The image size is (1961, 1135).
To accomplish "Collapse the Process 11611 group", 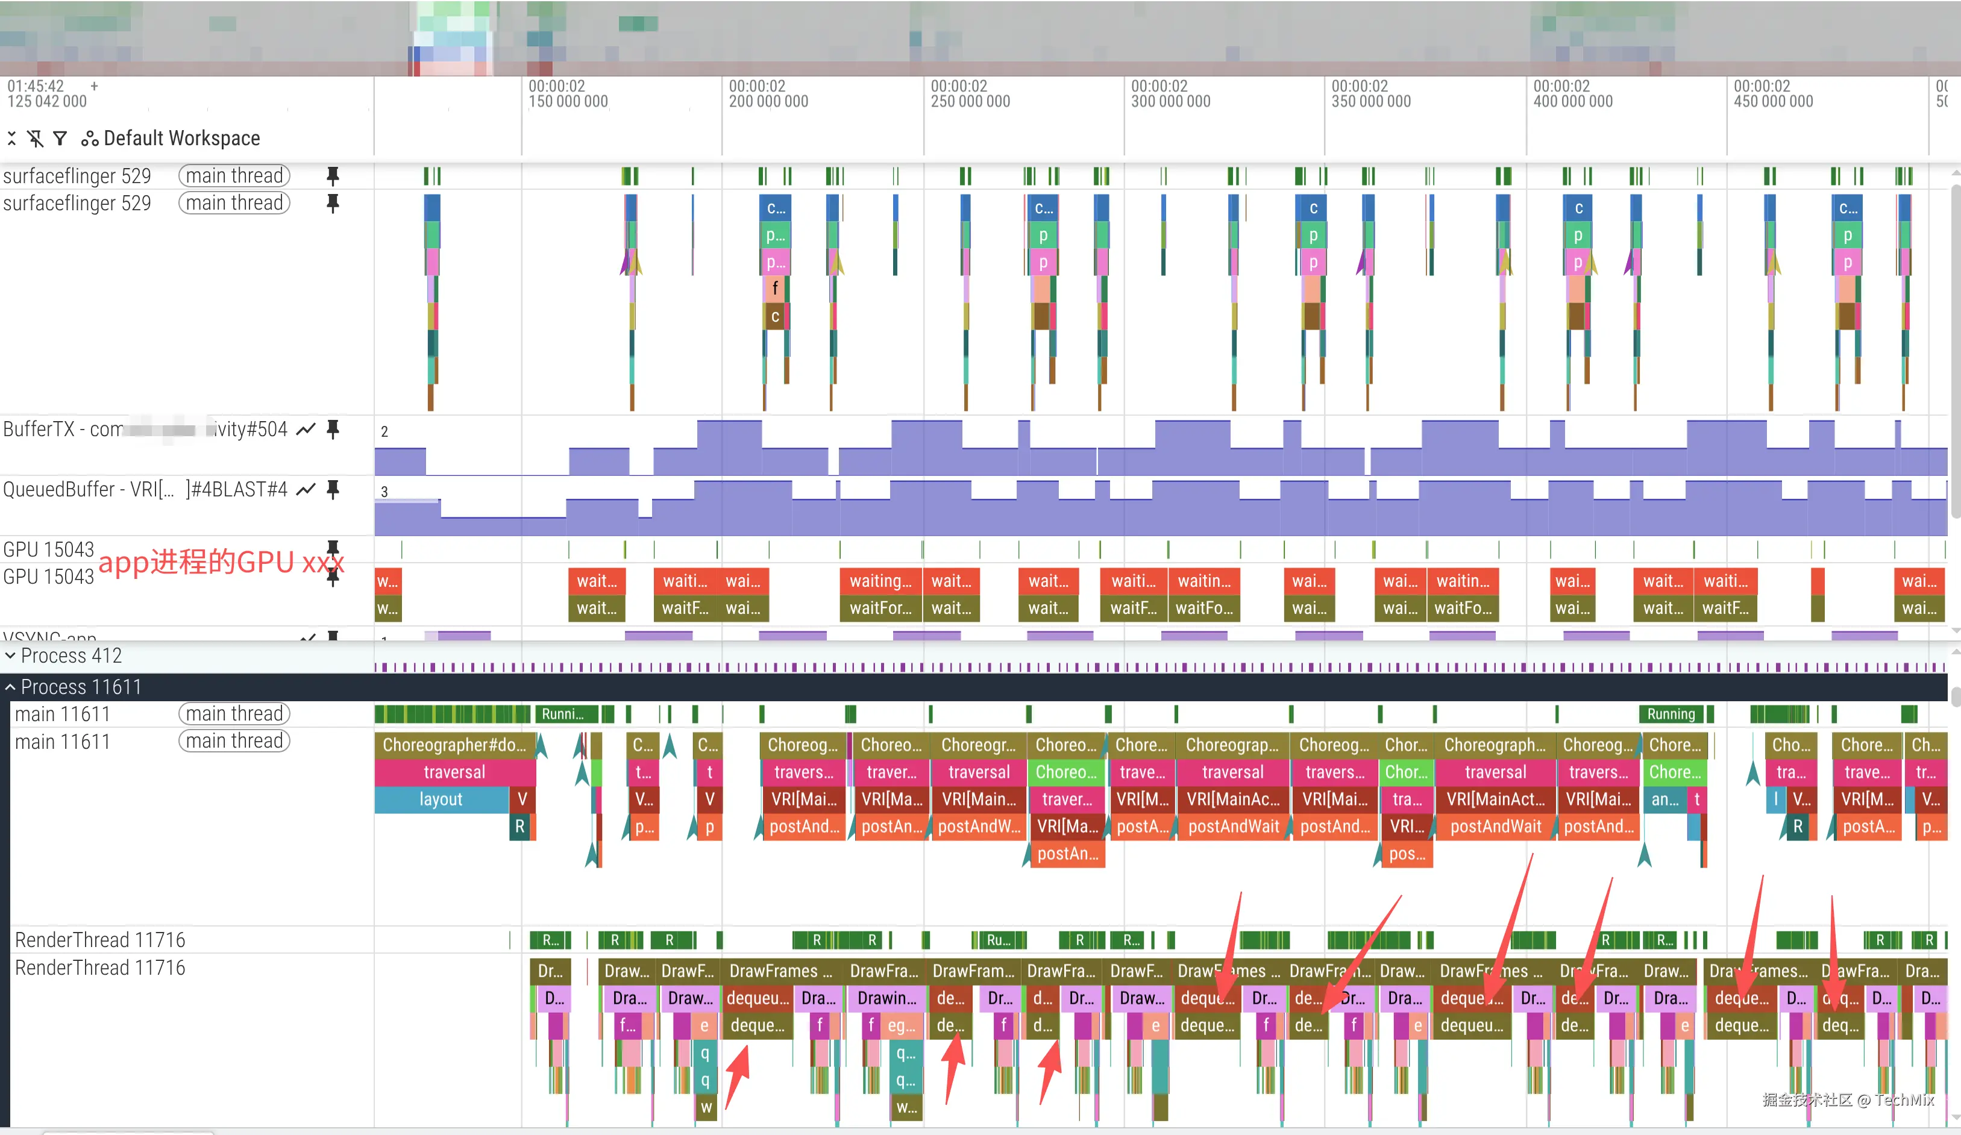I will tap(10, 687).
